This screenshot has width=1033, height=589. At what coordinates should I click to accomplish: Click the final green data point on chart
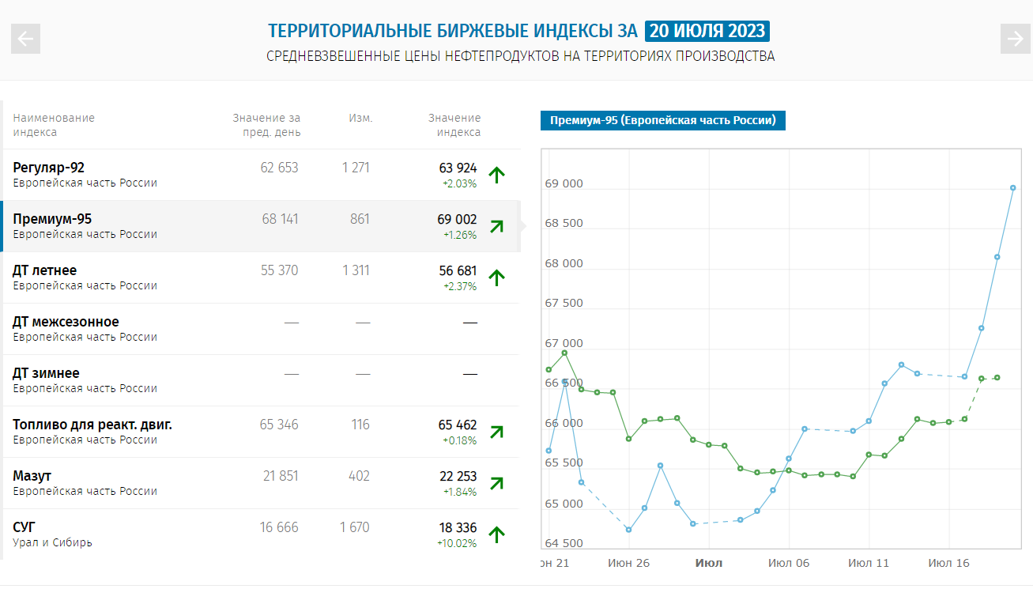pos(997,378)
